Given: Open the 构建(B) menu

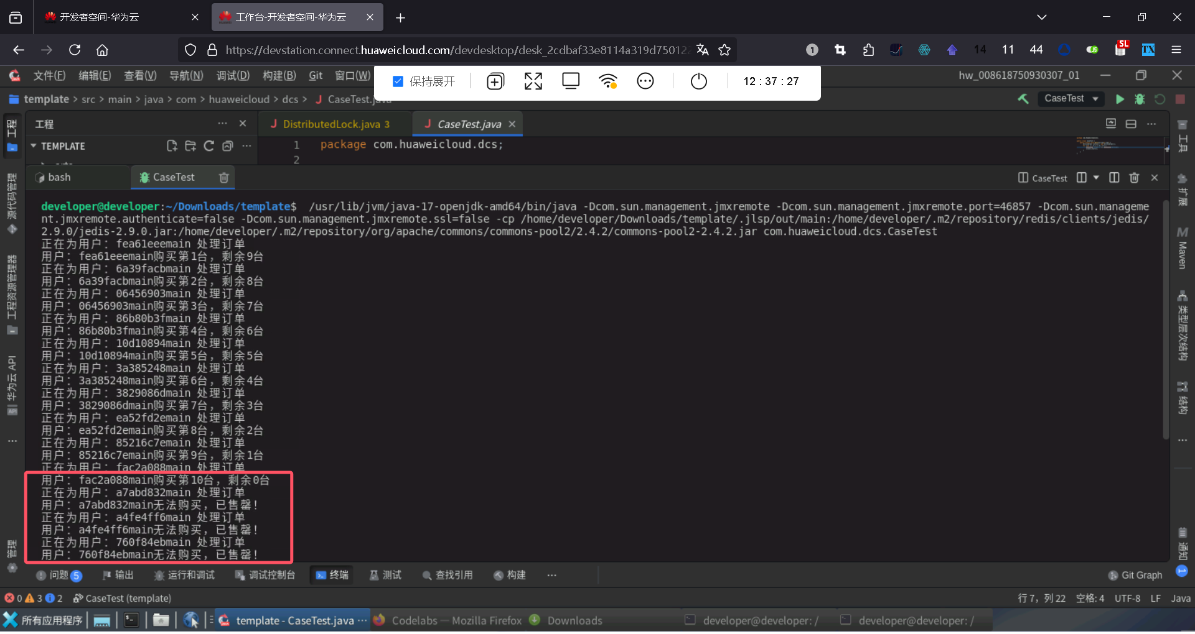Looking at the screenshot, I should point(279,76).
